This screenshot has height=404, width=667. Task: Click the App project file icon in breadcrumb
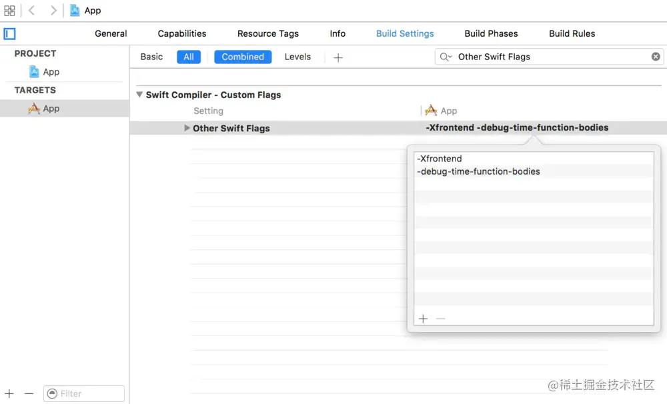click(75, 10)
